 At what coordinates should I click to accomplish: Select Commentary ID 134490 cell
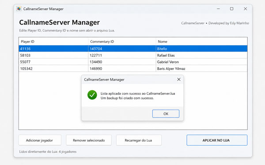[x=122, y=62]
